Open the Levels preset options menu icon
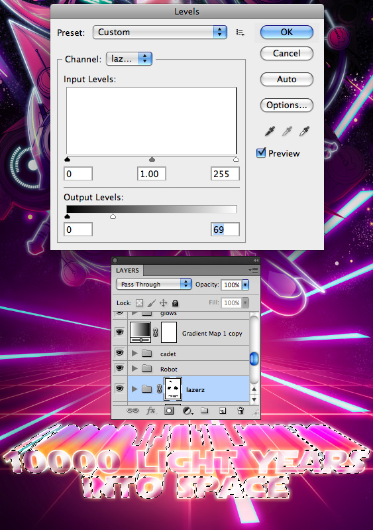Viewport: 373px width, 530px height. coord(240,33)
